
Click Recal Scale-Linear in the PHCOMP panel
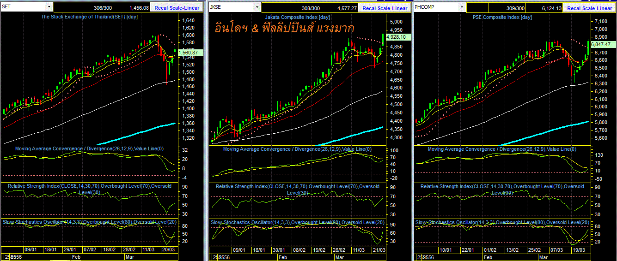(x=590, y=8)
